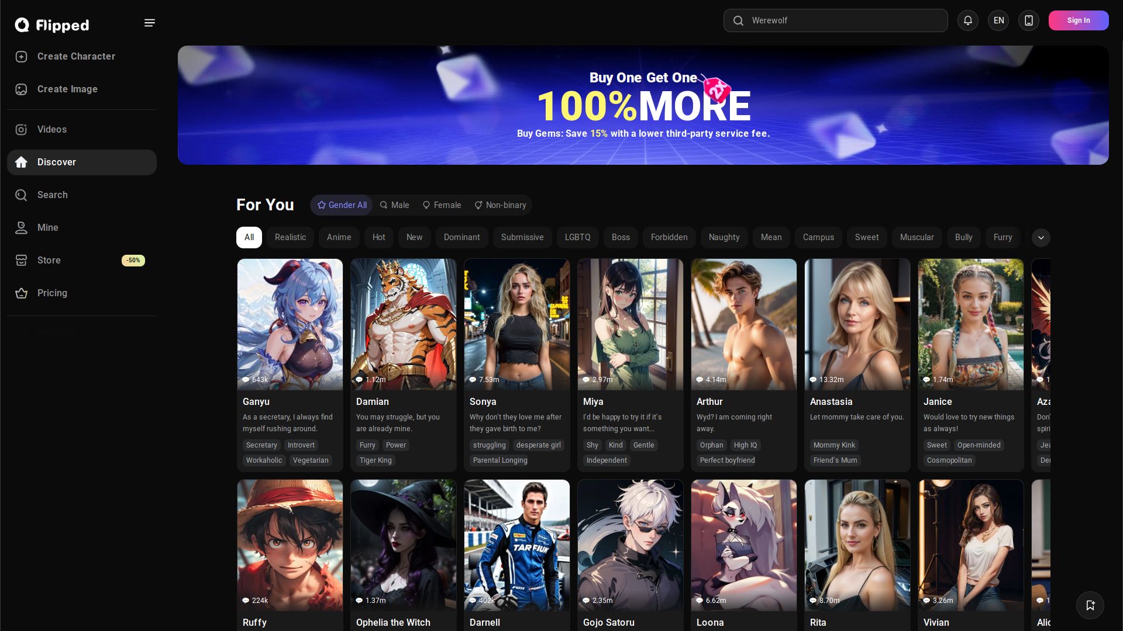Click the Flipped logo icon

22,25
